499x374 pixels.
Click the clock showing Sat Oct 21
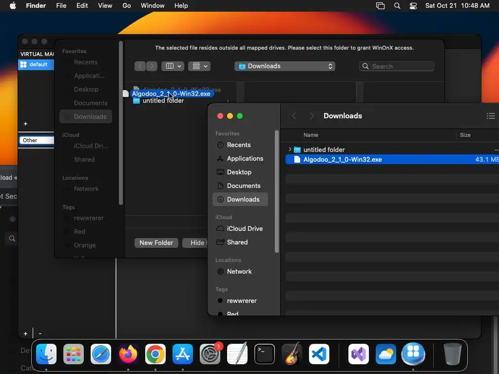[x=457, y=6]
